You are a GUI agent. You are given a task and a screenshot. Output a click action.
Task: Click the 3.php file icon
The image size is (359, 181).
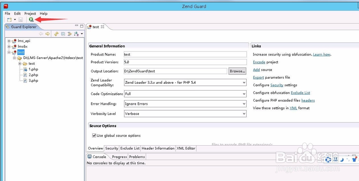coord(25,81)
